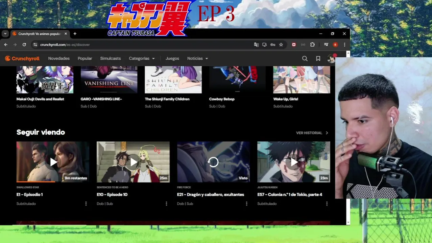Open GARO -VANISHING LINE- title
Image resolution: width=432 pixels, height=243 pixels.
101,99
